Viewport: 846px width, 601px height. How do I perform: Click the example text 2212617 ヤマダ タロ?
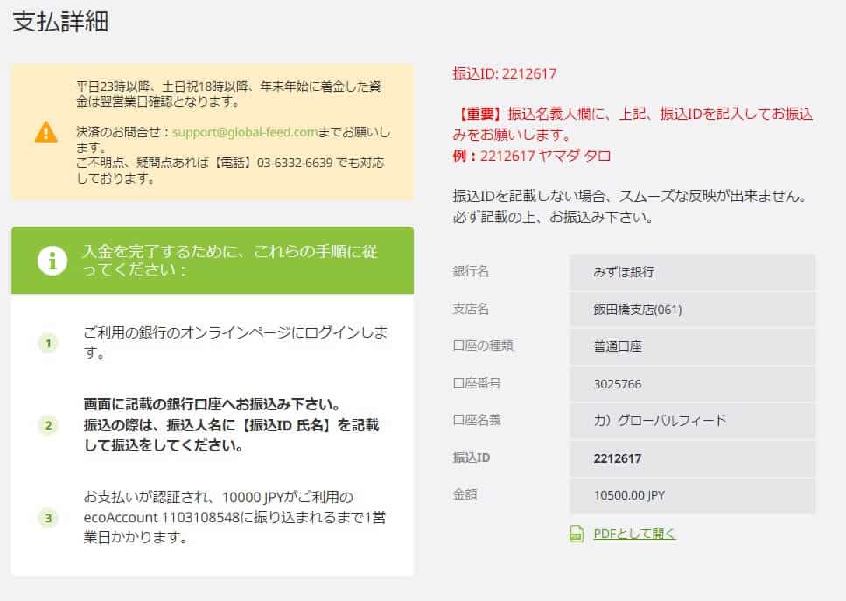(545, 157)
